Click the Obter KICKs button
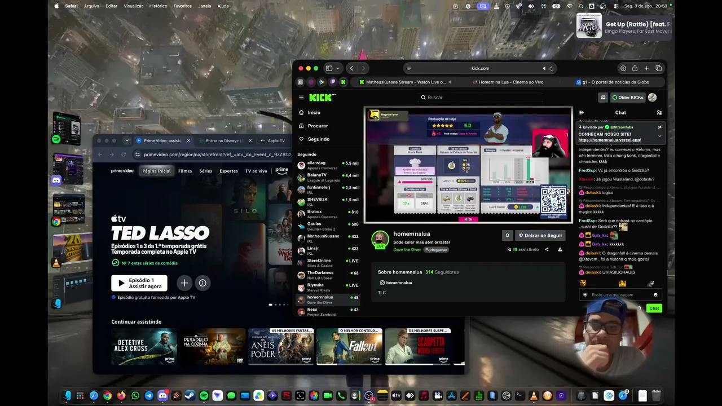The image size is (722, 406). coord(628,98)
